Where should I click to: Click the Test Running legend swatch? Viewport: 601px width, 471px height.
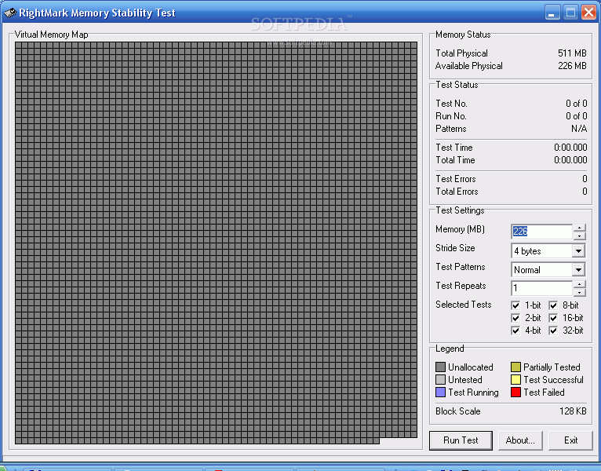tap(440, 392)
